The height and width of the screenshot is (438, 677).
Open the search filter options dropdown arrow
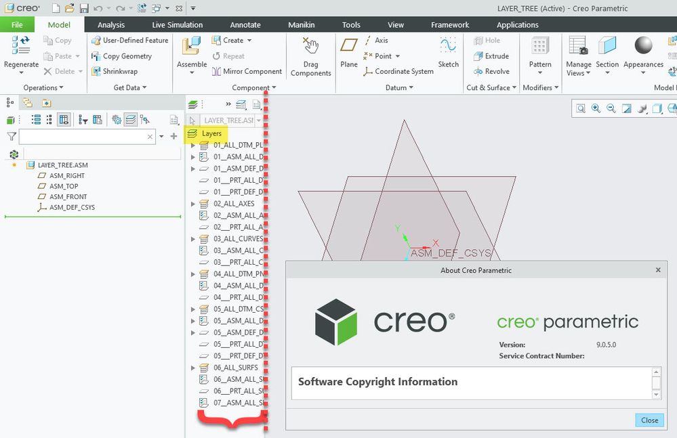[161, 136]
